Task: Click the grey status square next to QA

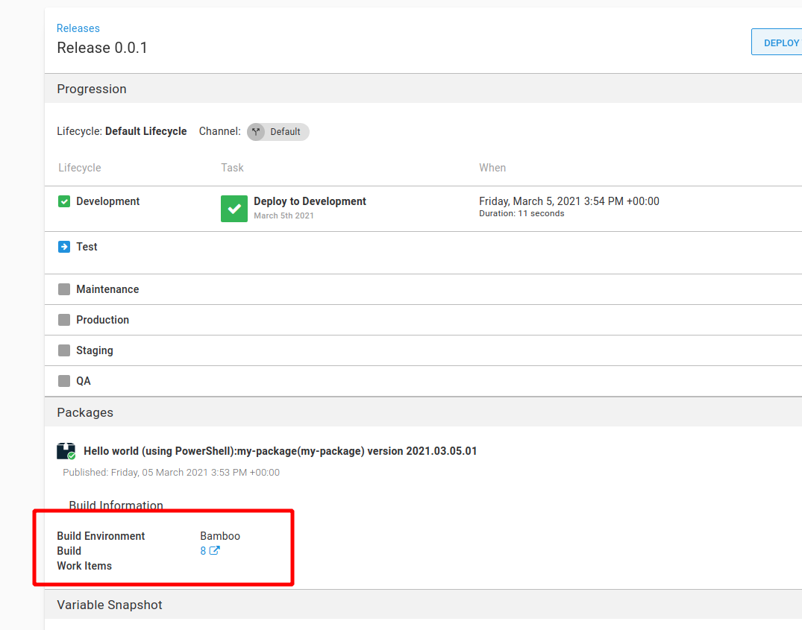Action: (64, 380)
